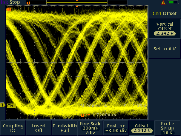Image resolution: width=181 pixels, height=136 pixels.
Task: Click the Ch1 ground reference marker
Action: click(x=2, y=105)
